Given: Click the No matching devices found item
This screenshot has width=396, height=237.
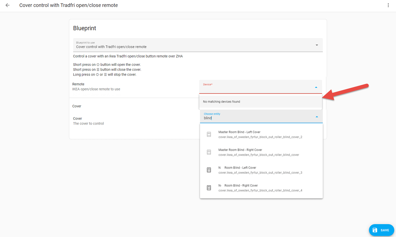Looking at the screenshot, I should coord(221,102).
